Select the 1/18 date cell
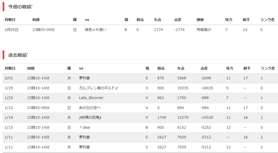 (9, 117)
